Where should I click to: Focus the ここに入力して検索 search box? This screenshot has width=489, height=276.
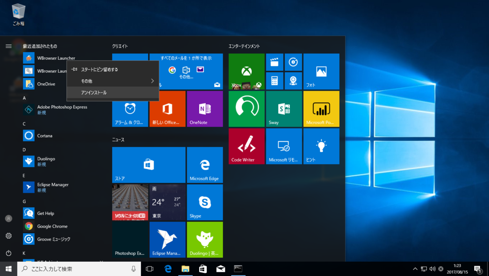click(79, 269)
